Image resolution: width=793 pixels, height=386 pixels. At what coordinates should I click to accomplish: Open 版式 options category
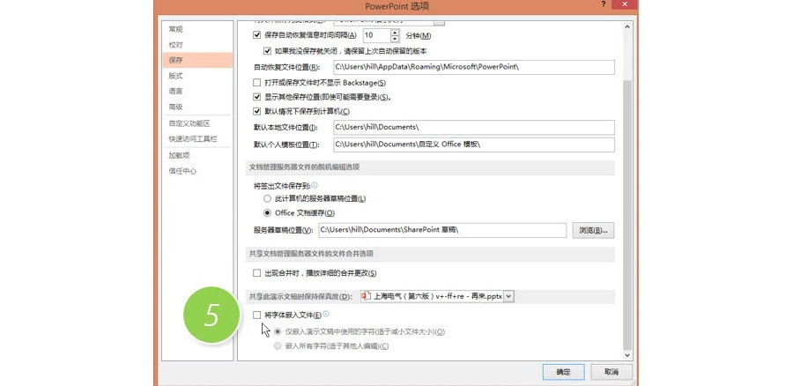[x=197, y=76]
